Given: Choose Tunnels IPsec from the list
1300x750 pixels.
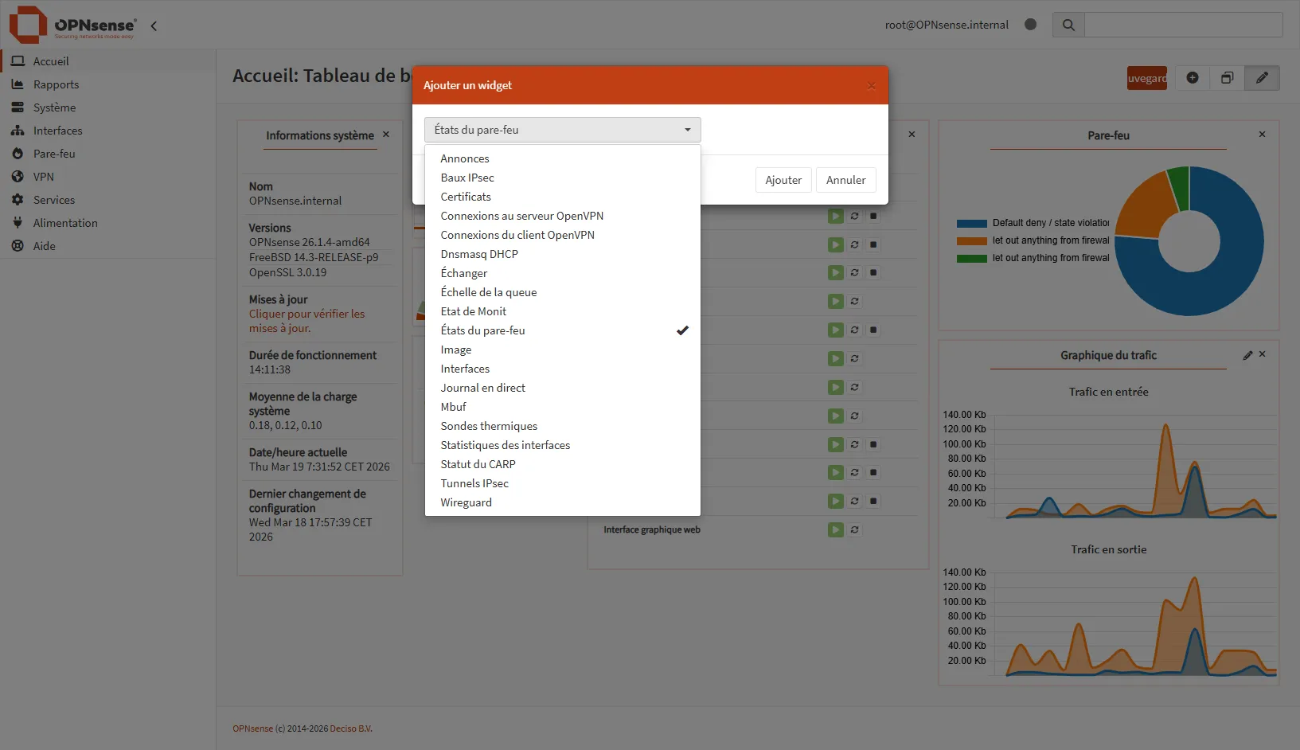Looking at the screenshot, I should coord(474,482).
